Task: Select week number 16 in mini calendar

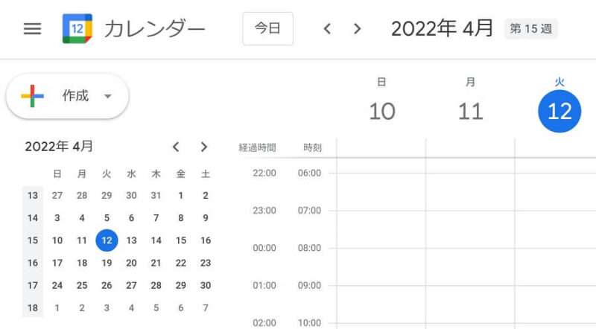Action: tap(33, 263)
